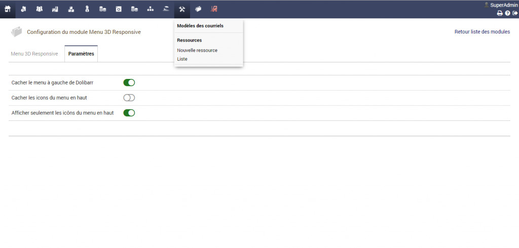519x248 pixels.
Task: Click the 'Configuration du module Menu 3D Responsive' title
Action: click(x=84, y=32)
